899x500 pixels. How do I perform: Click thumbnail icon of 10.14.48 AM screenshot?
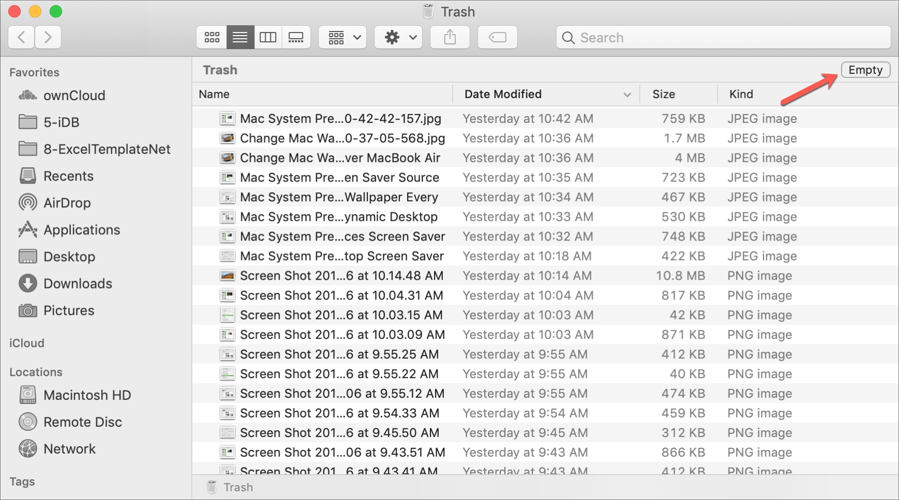pyautogui.click(x=227, y=276)
